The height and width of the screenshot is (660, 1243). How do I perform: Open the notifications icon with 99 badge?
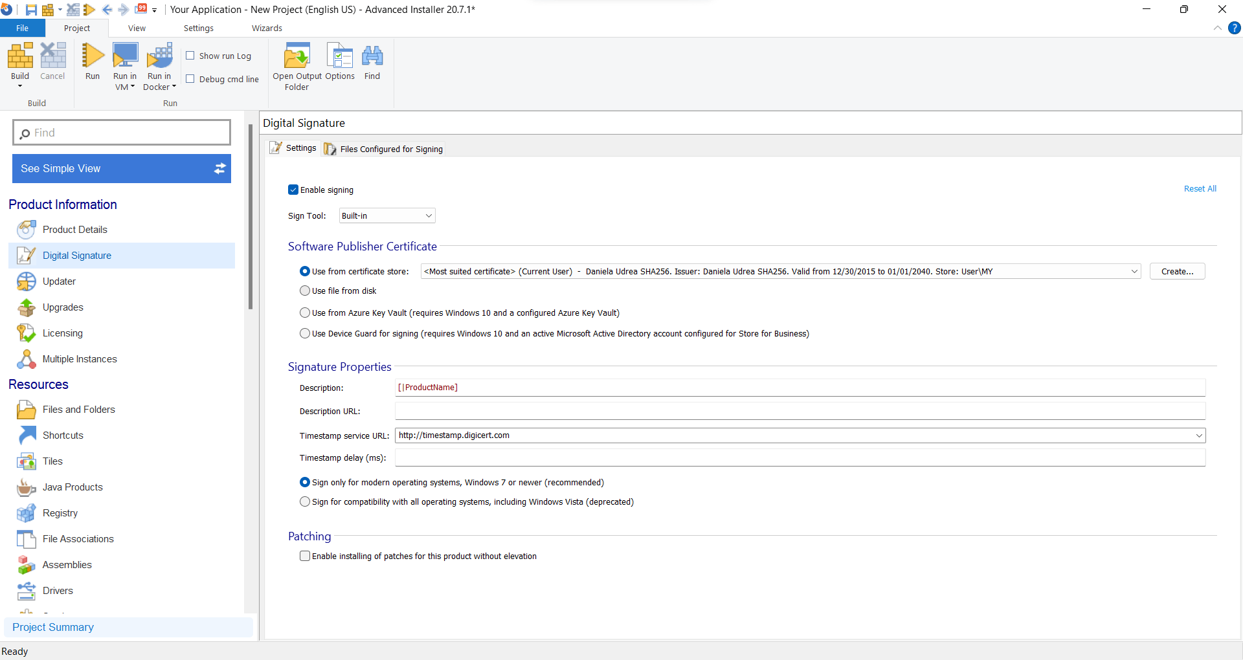click(140, 9)
